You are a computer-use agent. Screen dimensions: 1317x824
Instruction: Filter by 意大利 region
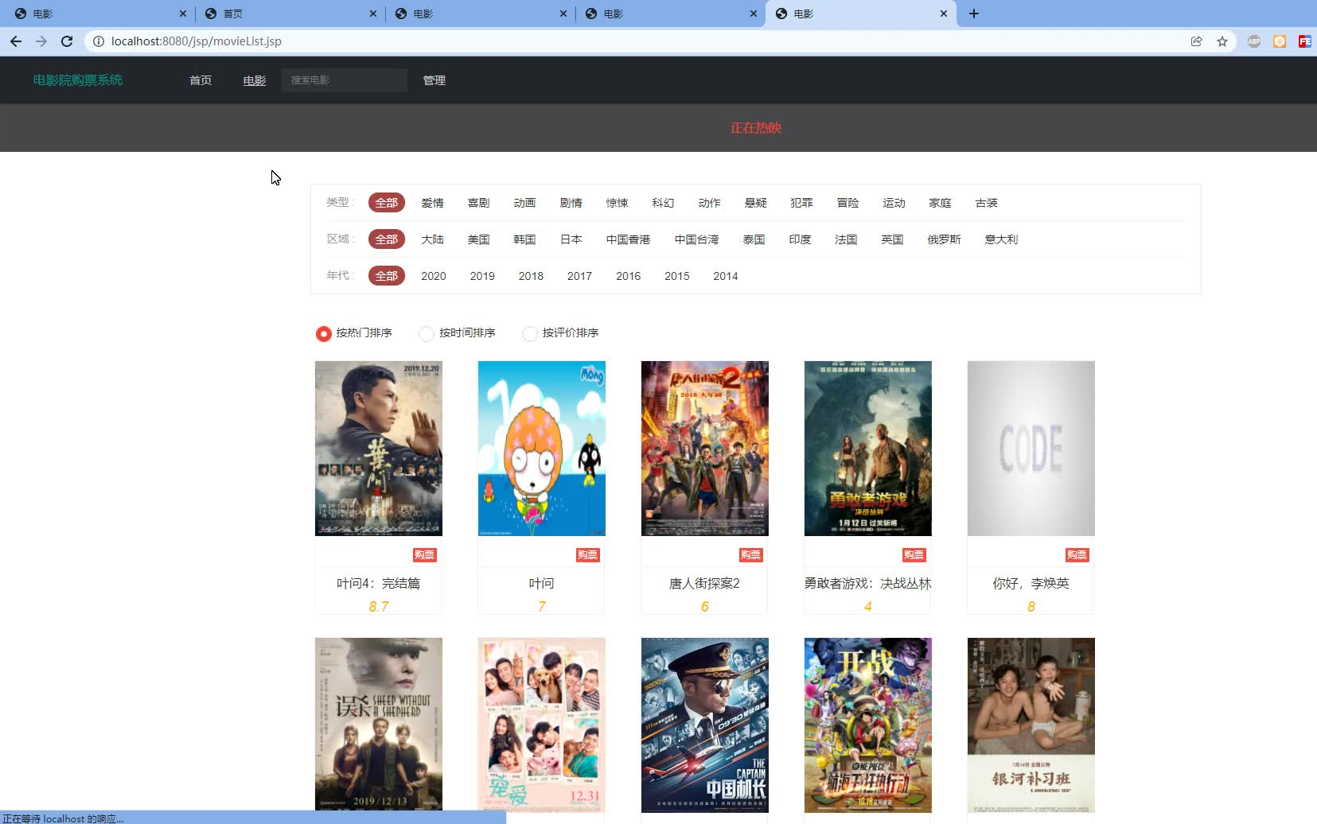point(1001,239)
